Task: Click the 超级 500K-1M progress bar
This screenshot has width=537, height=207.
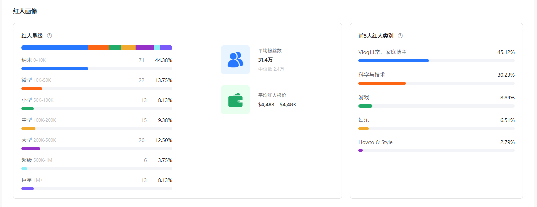Action: [x=97, y=169]
